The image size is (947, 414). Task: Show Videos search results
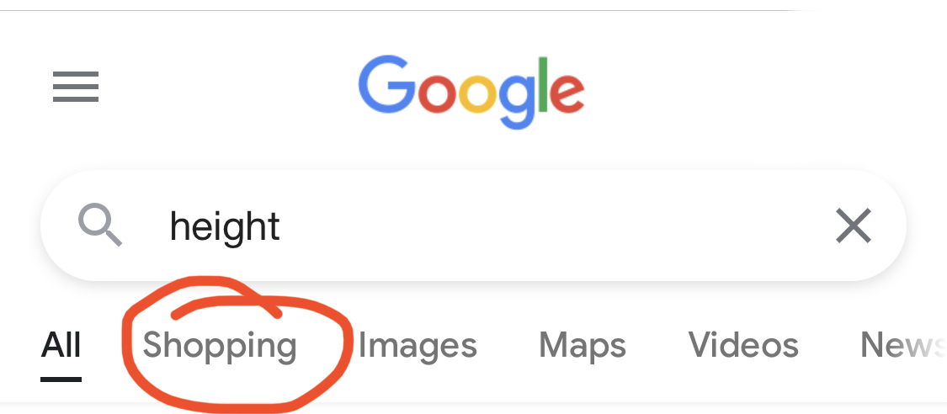pyautogui.click(x=743, y=345)
